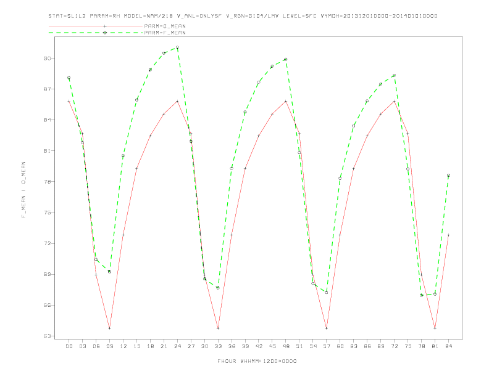Select red O_MEAN plus marker at hour 15

pyautogui.click(x=136, y=169)
